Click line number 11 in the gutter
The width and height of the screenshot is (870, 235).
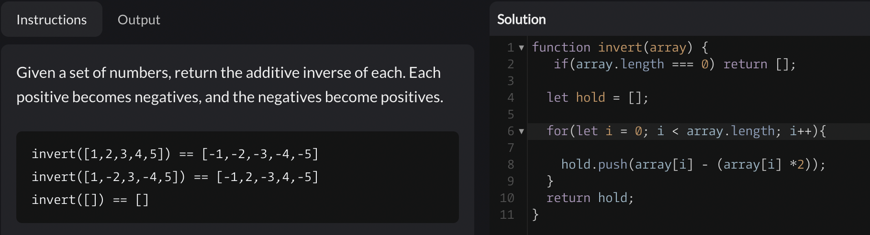(507, 215)
